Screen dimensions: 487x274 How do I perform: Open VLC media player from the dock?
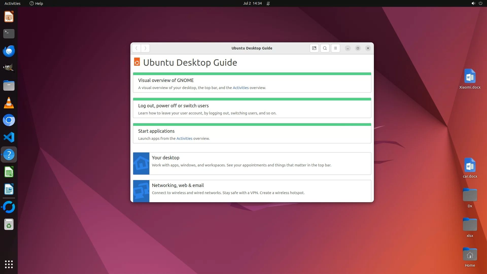(x=9, y=103)
